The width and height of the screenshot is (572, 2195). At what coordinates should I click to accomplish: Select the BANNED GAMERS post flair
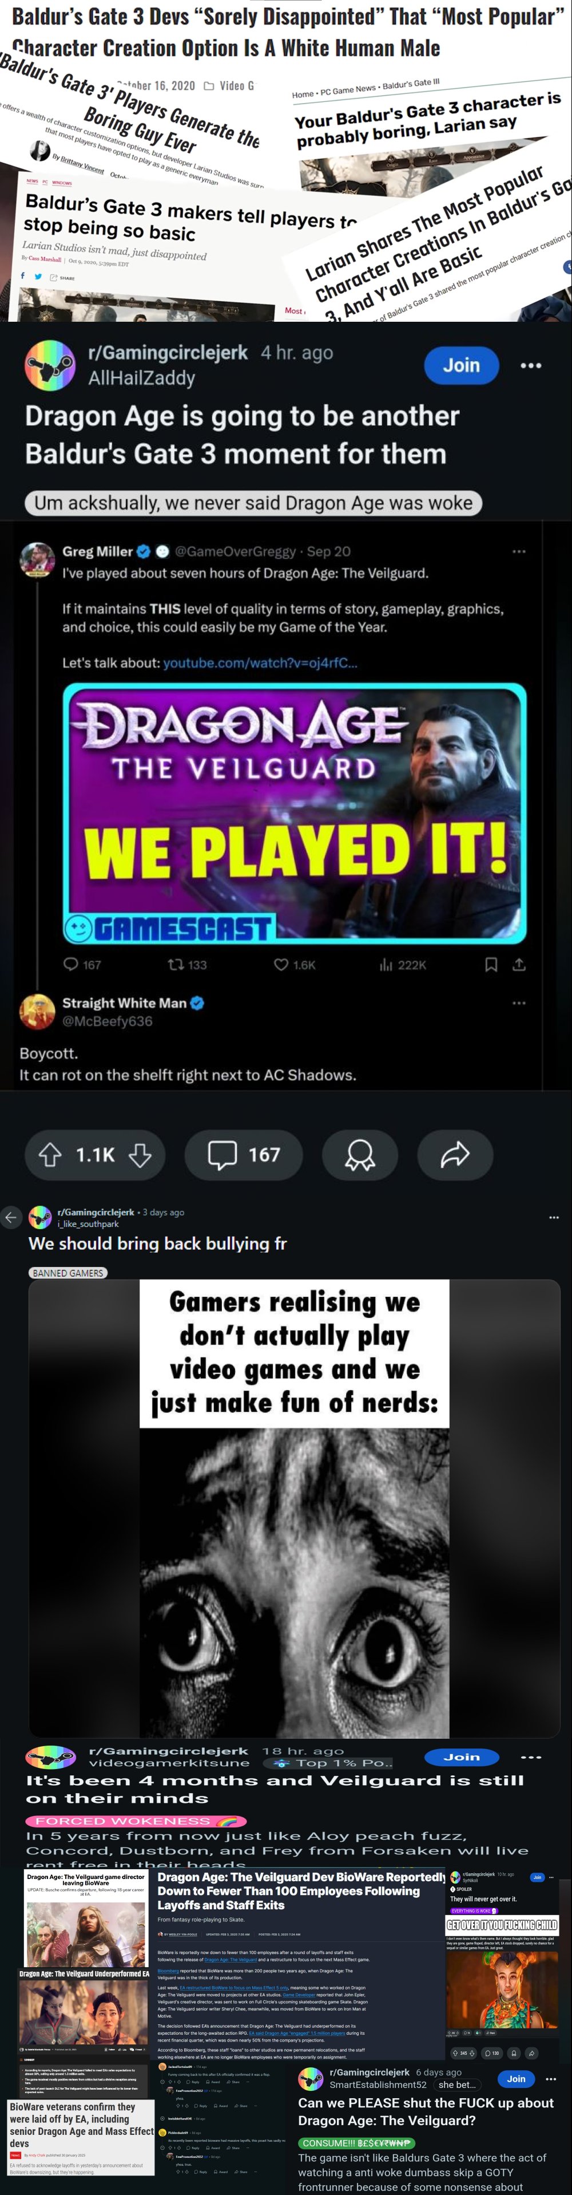click(x=68, y=1272)
